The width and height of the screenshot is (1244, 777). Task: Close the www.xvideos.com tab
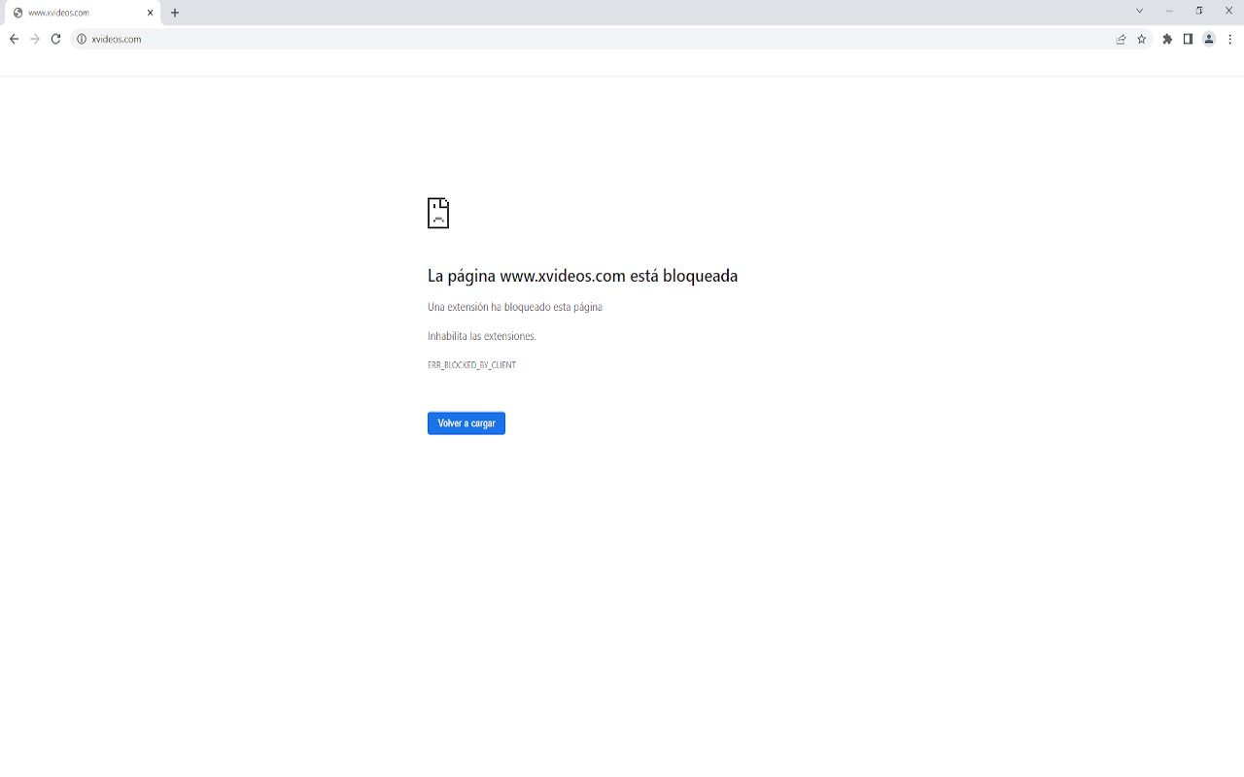[151, 13]
